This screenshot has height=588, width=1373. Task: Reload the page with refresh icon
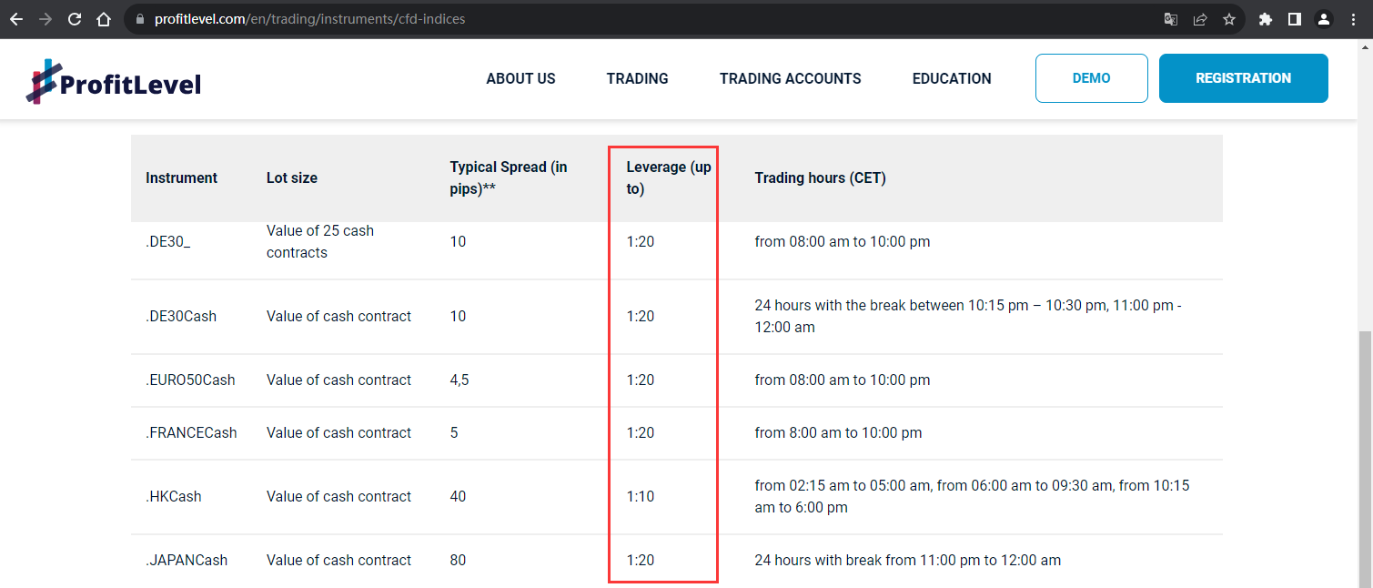[76, 19]
